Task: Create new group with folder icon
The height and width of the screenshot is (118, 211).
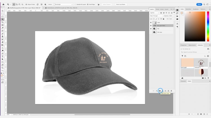Action: click(165, 91)
